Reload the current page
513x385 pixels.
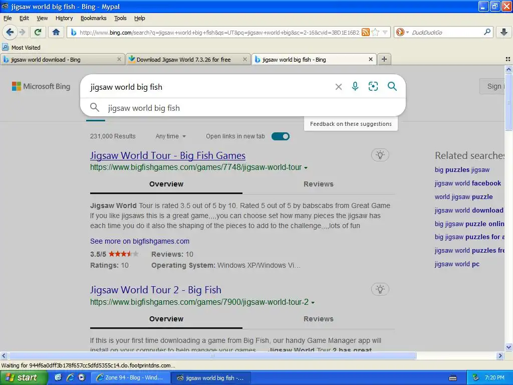coord(38,32)
